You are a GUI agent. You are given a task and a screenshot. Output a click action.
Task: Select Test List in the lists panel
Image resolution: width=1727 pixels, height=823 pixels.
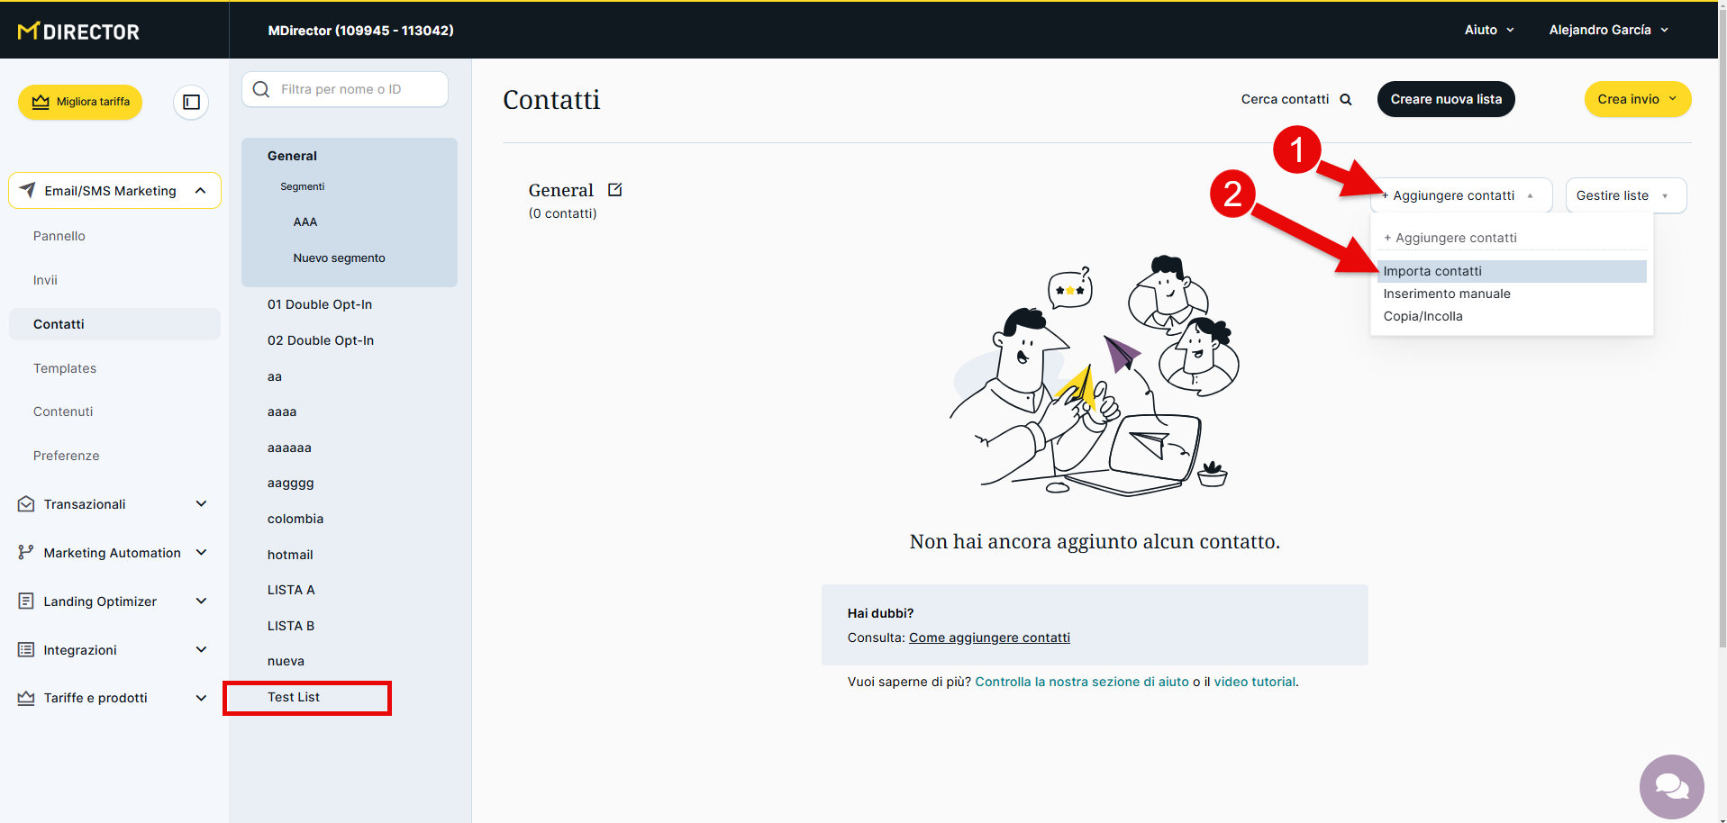pyautogui.click(x=294, y=697)
